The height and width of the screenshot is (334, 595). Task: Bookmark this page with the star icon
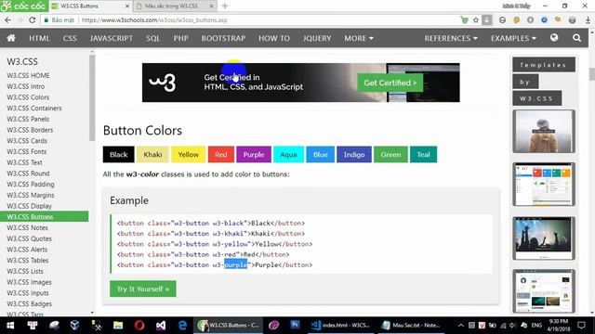click(475, 20)
